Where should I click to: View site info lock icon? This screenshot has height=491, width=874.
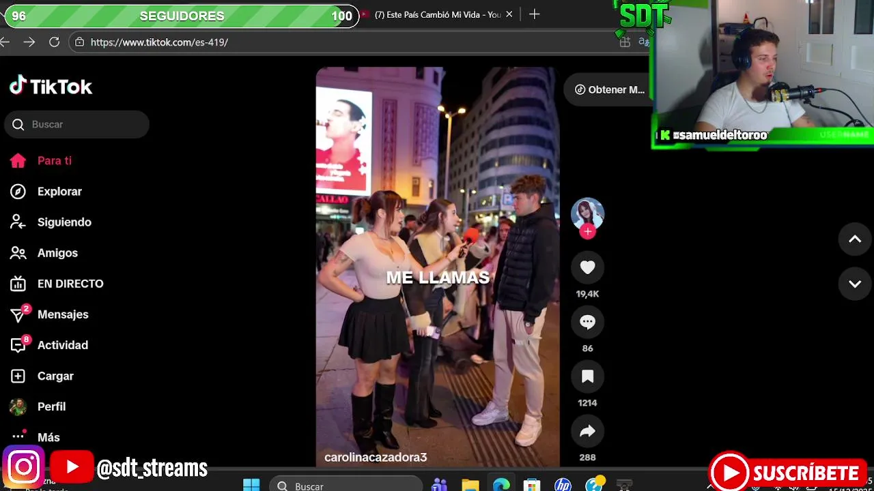click(79, 42)
